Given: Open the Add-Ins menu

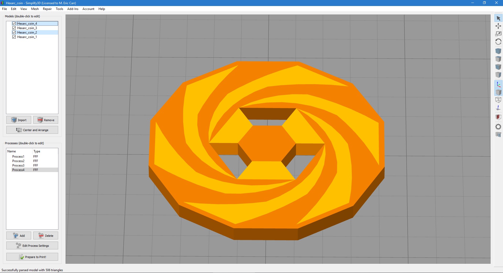Looking at the screenshot, I should [x=73, y=9].
